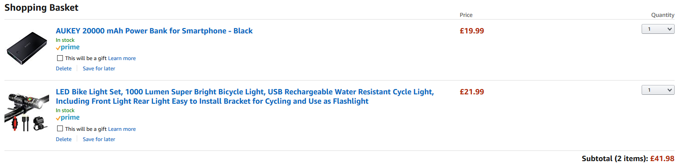Viewport: 684px width, 166px height.
Task: Open LED Bike Light Set product title link
Action: pos(245,97)
